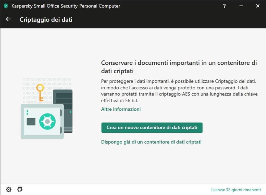Open the Licenza: 32 giorni rimanenti link

(235, 190)
